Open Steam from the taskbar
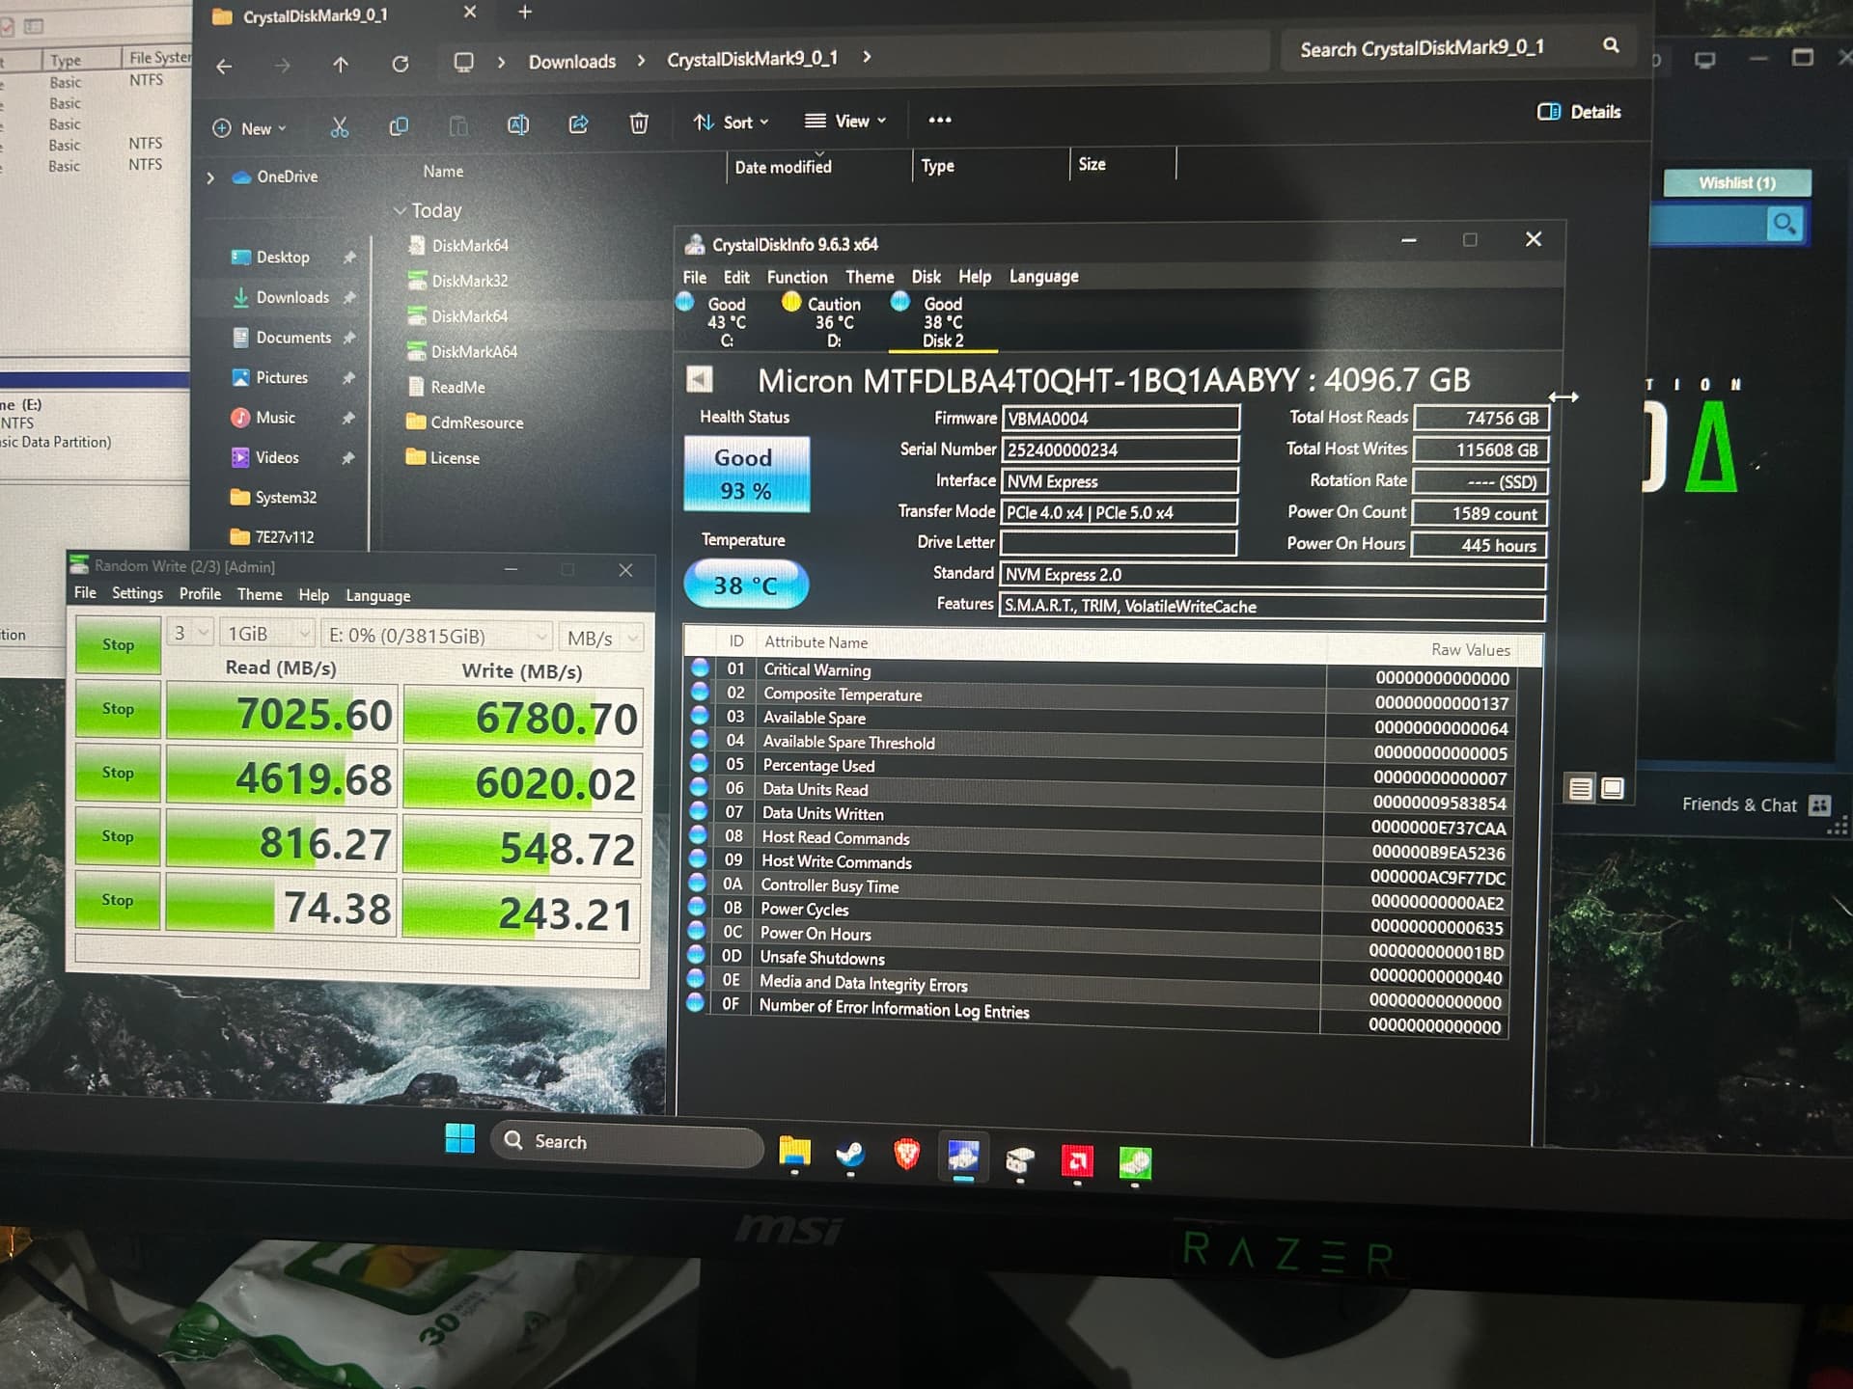 pos(850,1154)
